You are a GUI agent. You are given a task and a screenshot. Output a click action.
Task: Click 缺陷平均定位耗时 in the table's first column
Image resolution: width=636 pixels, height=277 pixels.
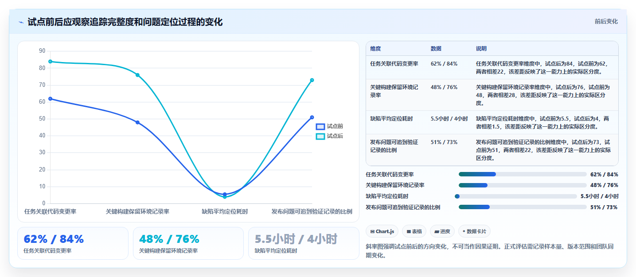click(x=391, y=119)
